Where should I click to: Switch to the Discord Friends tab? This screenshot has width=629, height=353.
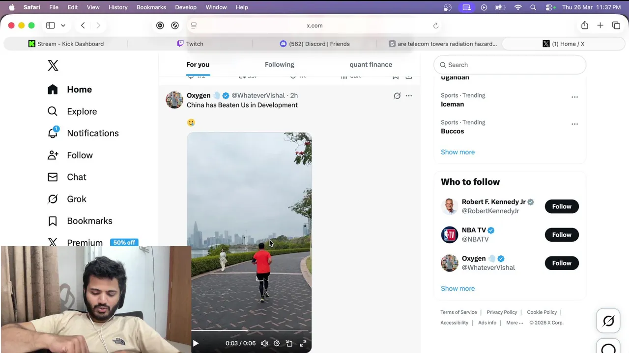point(314,44)
